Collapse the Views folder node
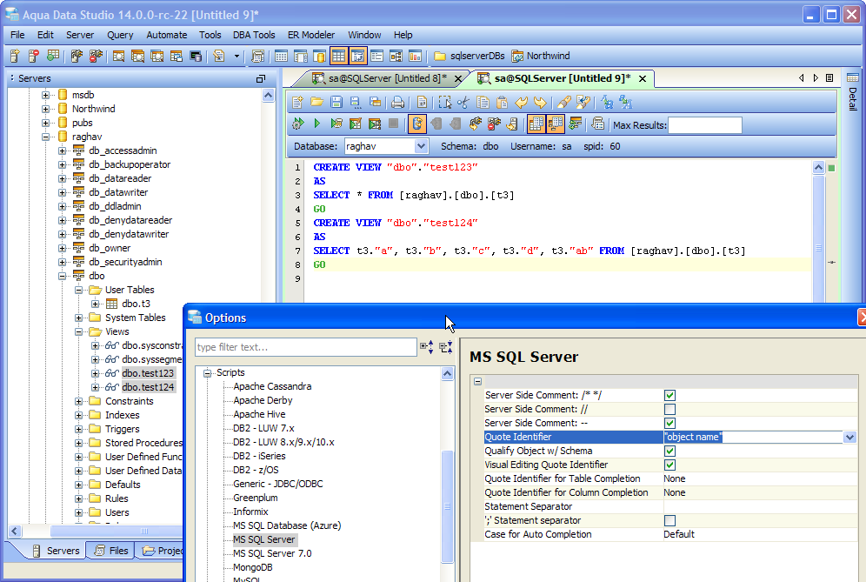This screenshot has width=866, height=582. pos(79,331)
